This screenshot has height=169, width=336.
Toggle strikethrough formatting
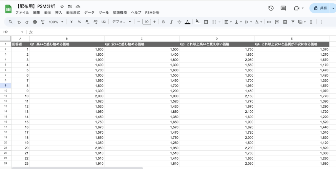(179, 22)
